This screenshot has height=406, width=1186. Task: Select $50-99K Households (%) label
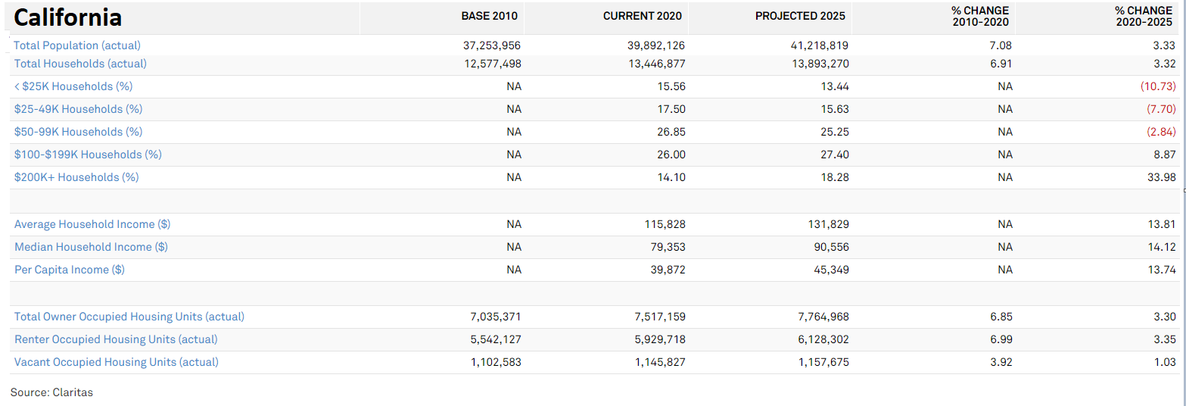tap(79, 132)
